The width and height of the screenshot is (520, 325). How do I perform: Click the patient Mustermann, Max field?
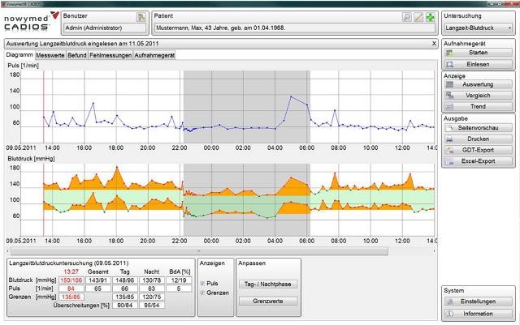pyautogui.click(x=295, y=28)
